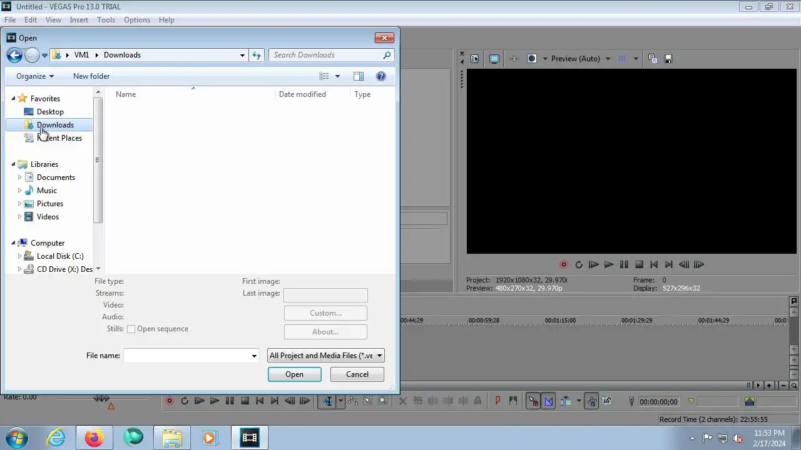The height and width of the screenshot is (450, 801).
Task: Refresh the Downloads folder listing
Action: click(x=257, y=55)
